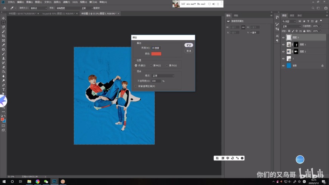Viewport: 329px width, 185px height.
Task: Click lock image pixels brush icon
Action: click(x=293, y=31)
